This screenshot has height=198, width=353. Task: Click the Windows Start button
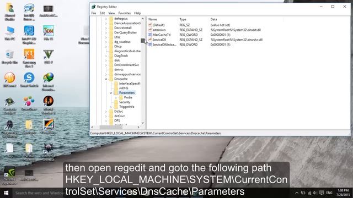point(6,193)
